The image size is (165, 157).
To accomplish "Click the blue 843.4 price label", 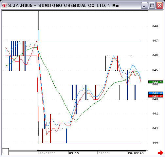I will (156, 93).
